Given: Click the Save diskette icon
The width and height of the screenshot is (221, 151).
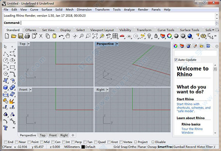Looking at the screenshot, I should 21,36.
